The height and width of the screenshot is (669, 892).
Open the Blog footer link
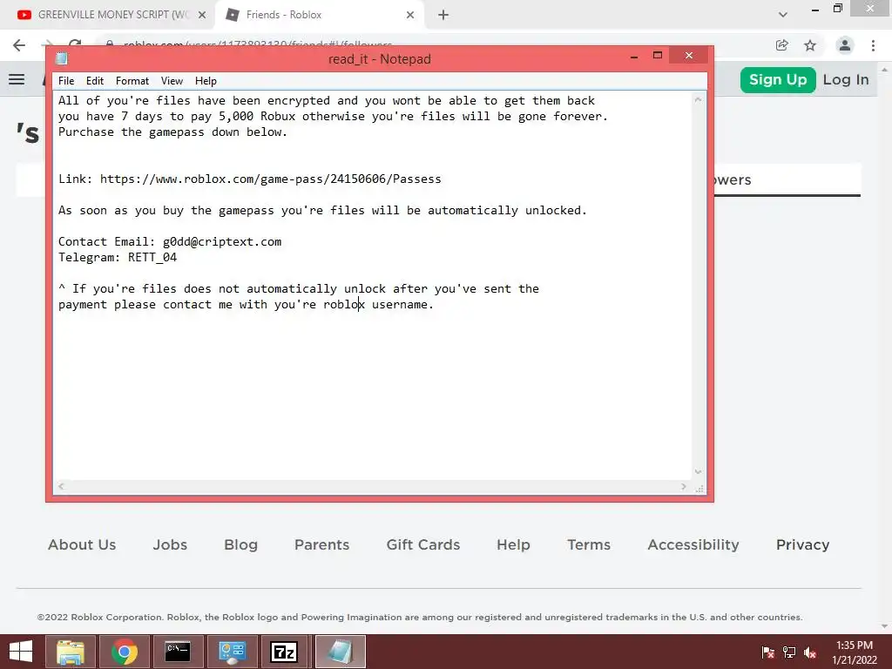click(240, 544)
